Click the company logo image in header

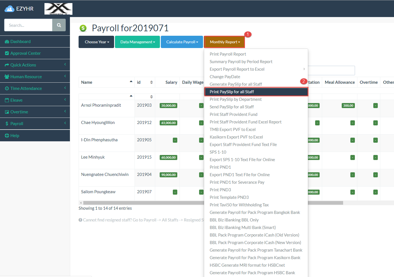tap(58, 9)
